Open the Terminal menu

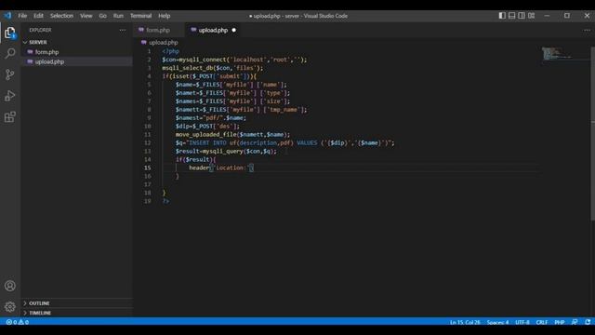coord(140,16)
